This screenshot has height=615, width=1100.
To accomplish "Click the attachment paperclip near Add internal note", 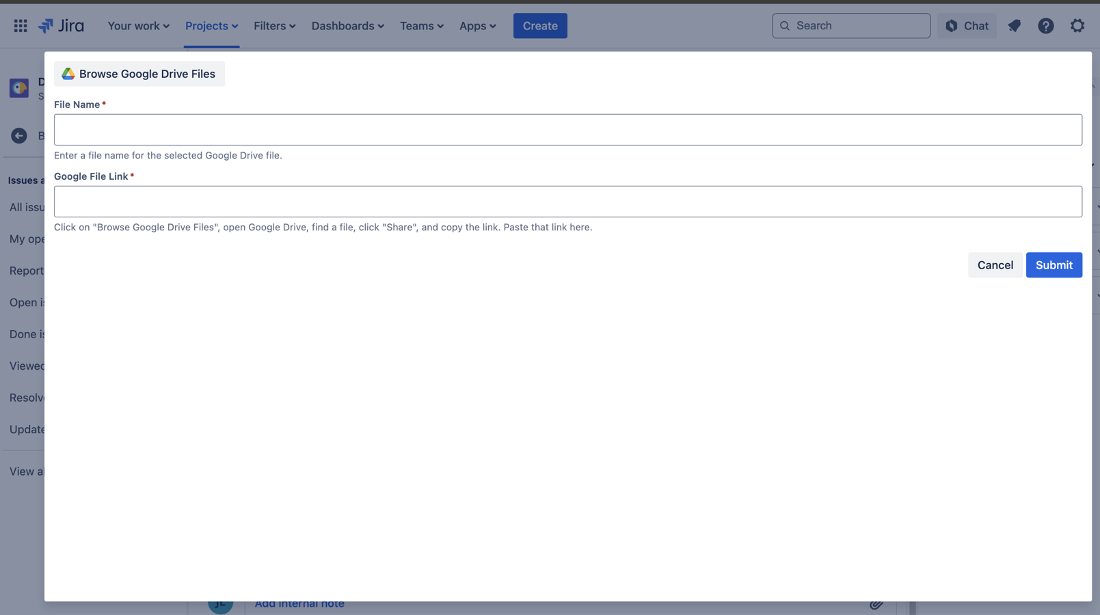I will [877, 604].
